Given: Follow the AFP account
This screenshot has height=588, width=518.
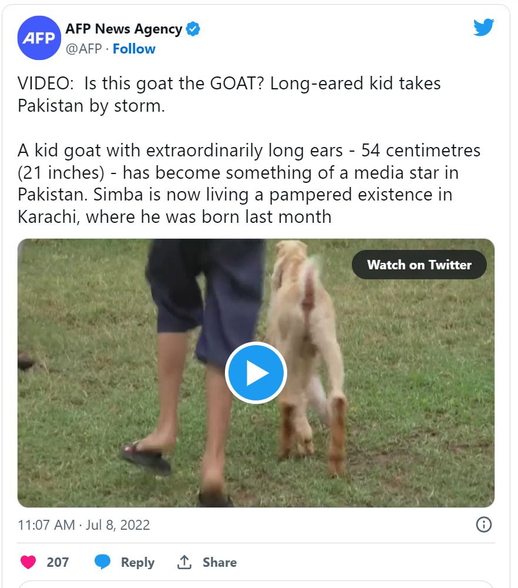Looking at the screenshot, I should click(x=134, y=49).
